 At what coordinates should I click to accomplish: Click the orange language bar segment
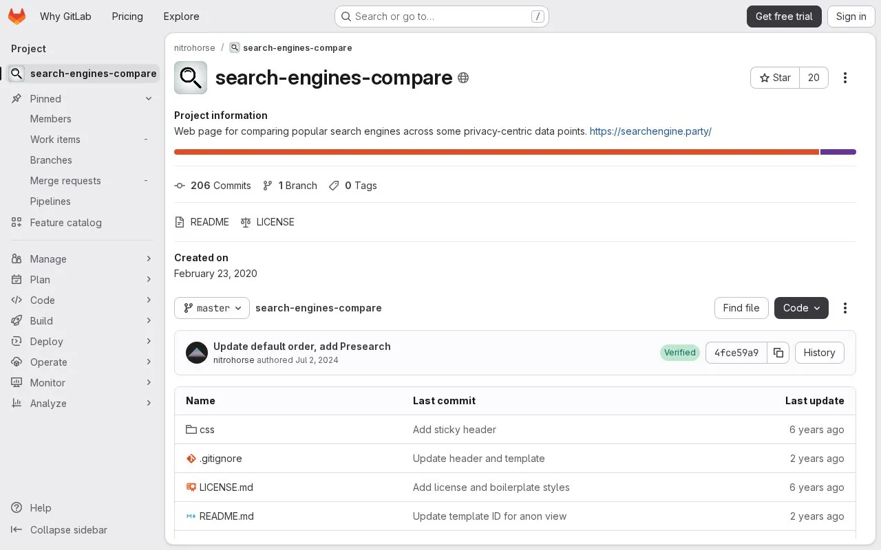tap(496, 152)
